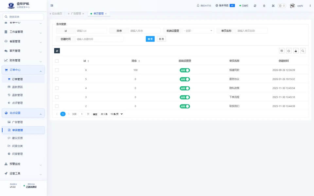This screenshot has width=314, height=196.
Task: Click the 重置 reset button
Action: point(161,39)
